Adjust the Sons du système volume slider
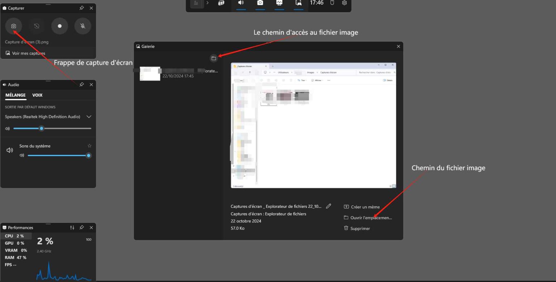Viewport: 556px width, 282px height. point(58,155)
